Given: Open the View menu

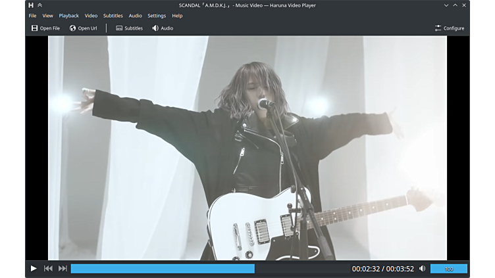Looking at the screenshot, I should pyautogui.click(x=47, y=15).
